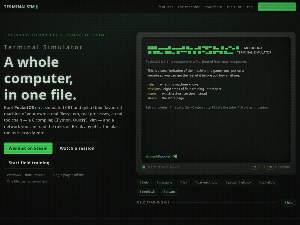Click the TERMINALSIM logo
300x225 pixels.
coord(21,7)
